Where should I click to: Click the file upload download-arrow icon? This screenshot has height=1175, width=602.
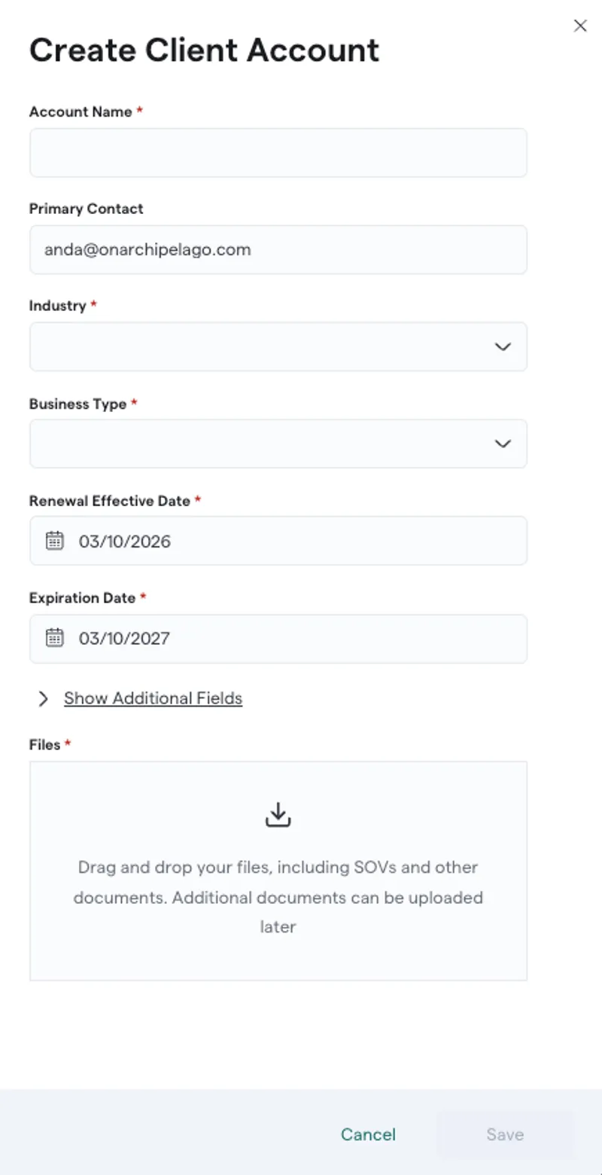(278, 814)
